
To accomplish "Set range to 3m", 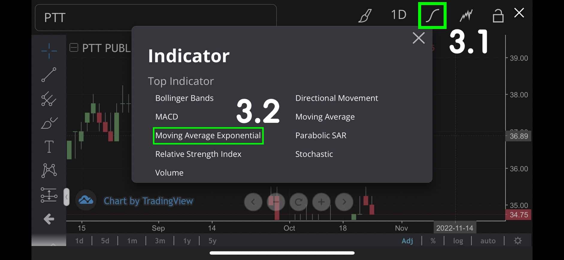I will point(160,241).
